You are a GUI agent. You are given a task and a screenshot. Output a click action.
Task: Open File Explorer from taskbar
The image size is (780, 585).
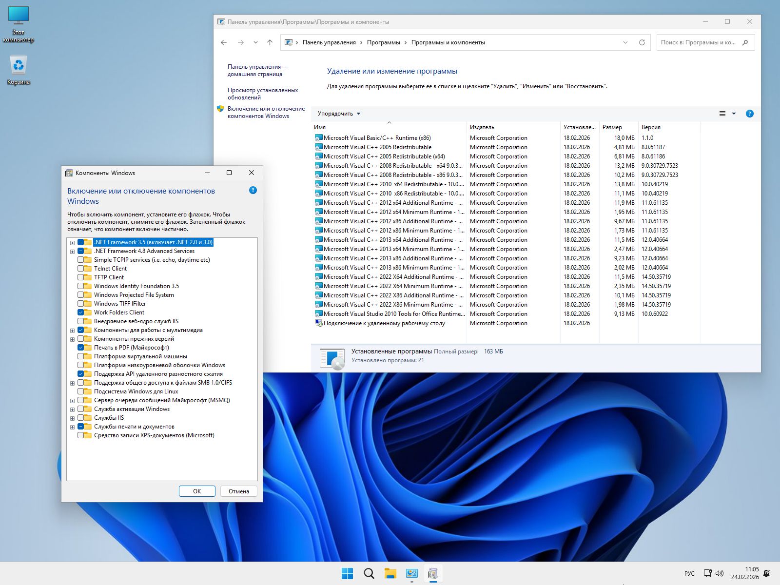coord(390,573)
